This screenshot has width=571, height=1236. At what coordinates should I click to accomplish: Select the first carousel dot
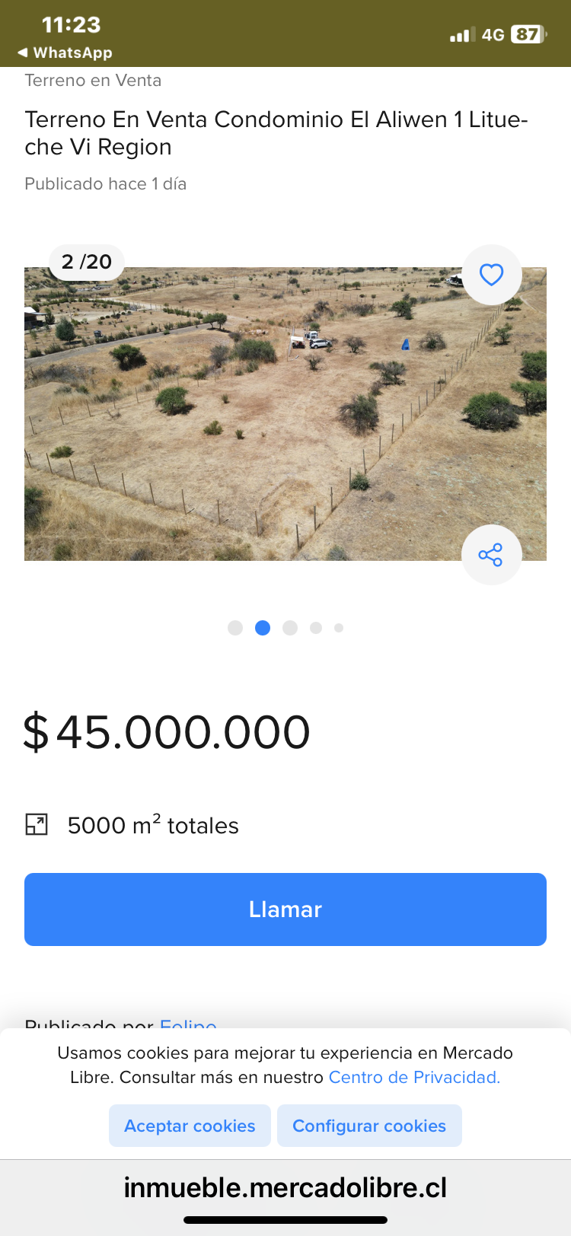(x=235, y=628)
